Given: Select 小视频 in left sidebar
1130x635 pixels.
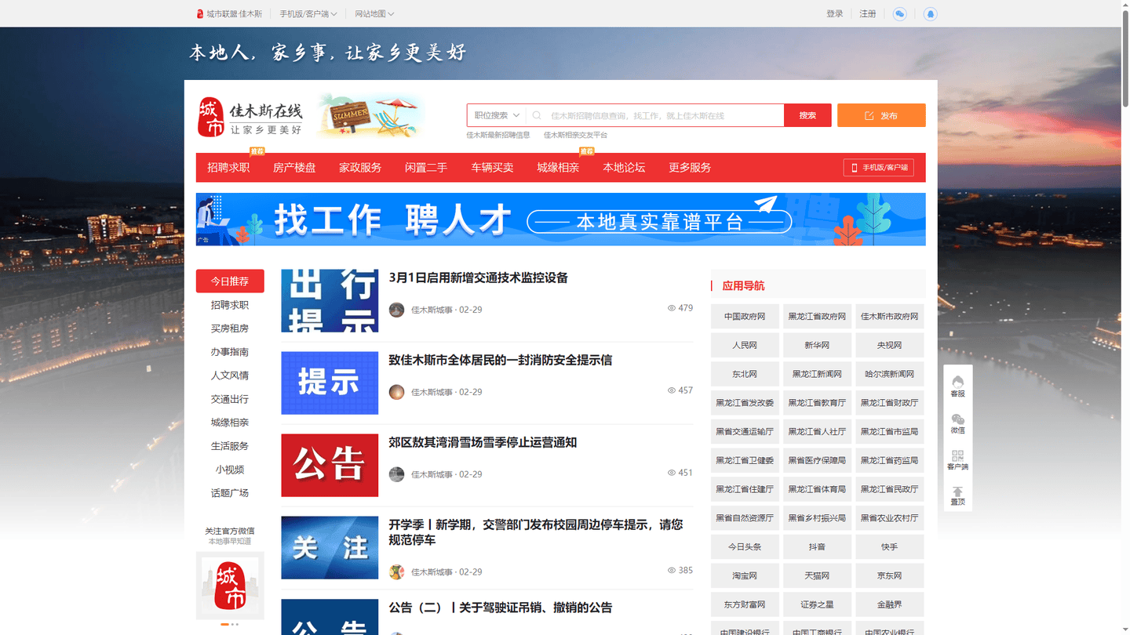Looking at the screenshot, I should tap(230, 470).
